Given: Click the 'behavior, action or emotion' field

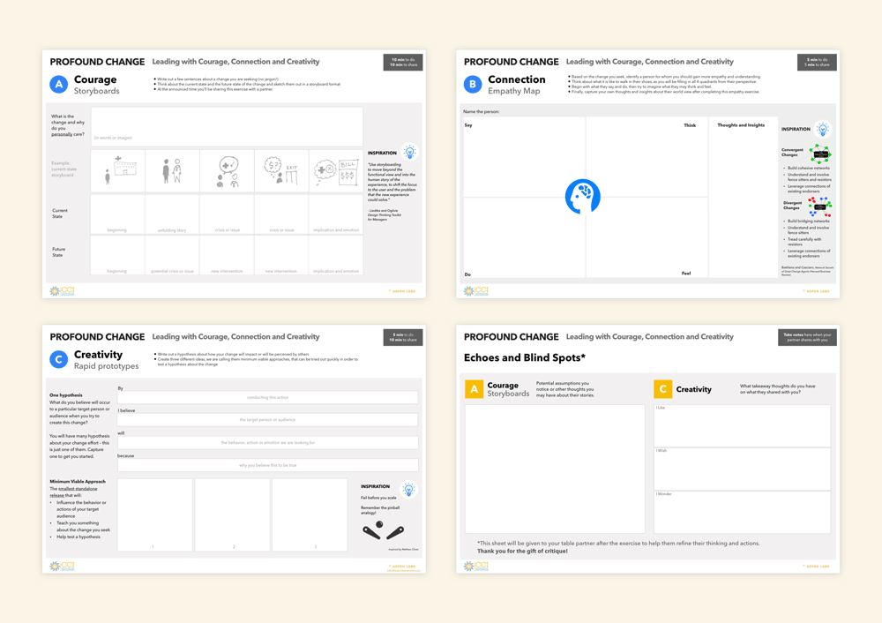Looking at the screenshot, I should tap(268, 442).
